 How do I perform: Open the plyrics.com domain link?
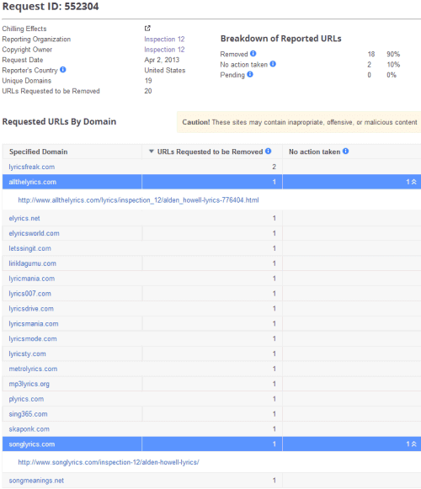point(26,399)
